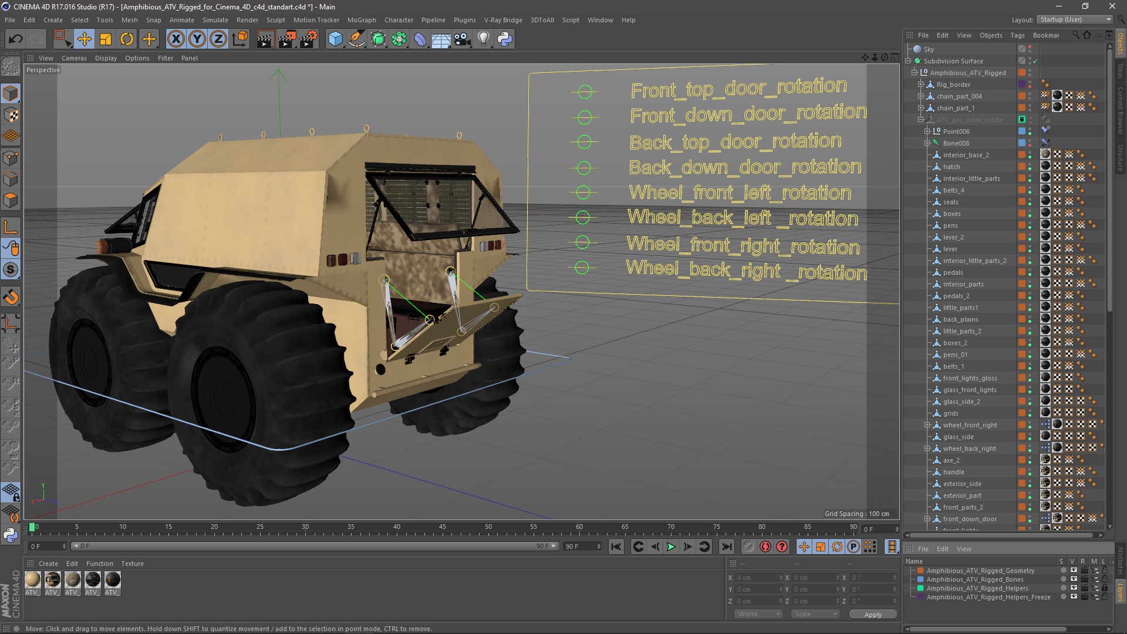The image size is (1127, 634).
Task: Click the Undo arrow icon
Action: tap(16, 39)
